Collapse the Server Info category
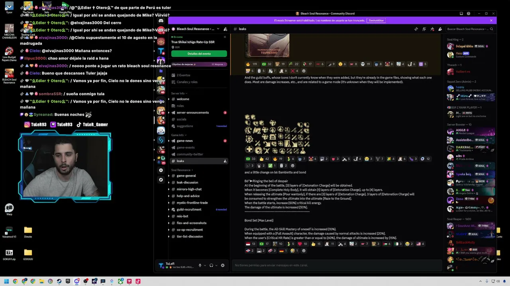 tap(179, 93)
